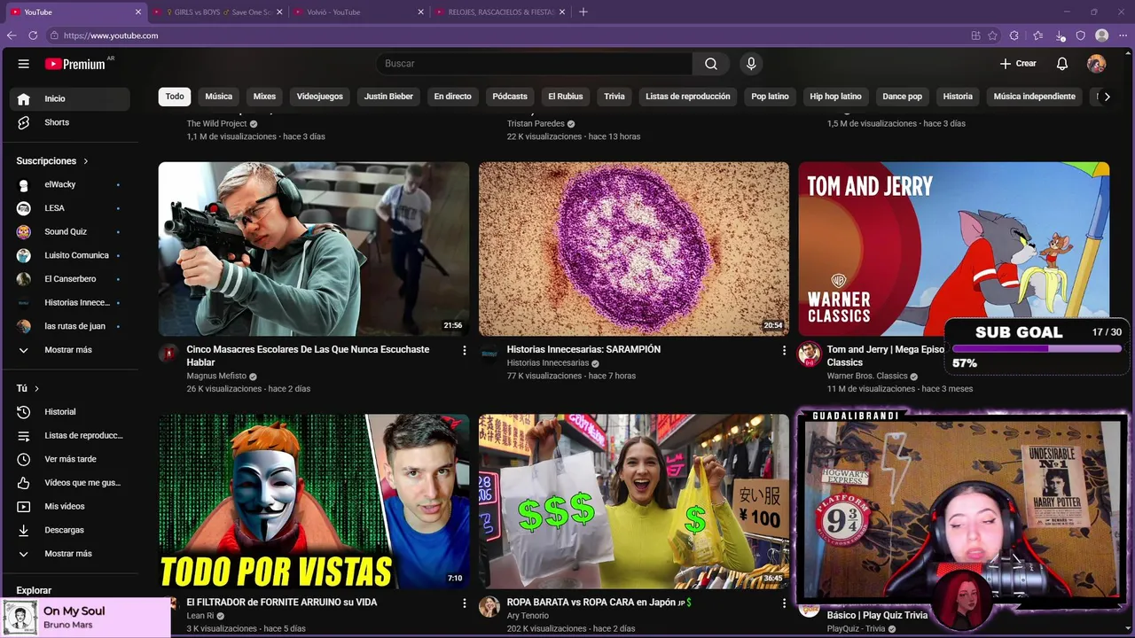Open options menu for ROPA BARATA vs ROPA CARA video

[x=784, y=603]
